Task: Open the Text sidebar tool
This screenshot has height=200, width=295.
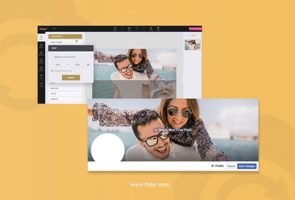Action: (x=41, y=77)
